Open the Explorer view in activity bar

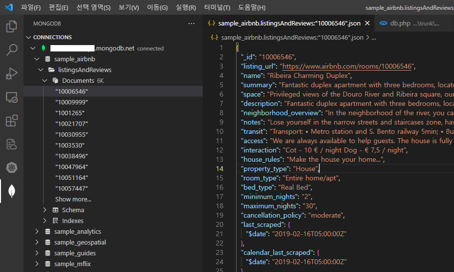pos(12,26)
